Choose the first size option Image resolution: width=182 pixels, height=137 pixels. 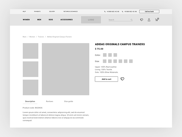click(105, 61)
